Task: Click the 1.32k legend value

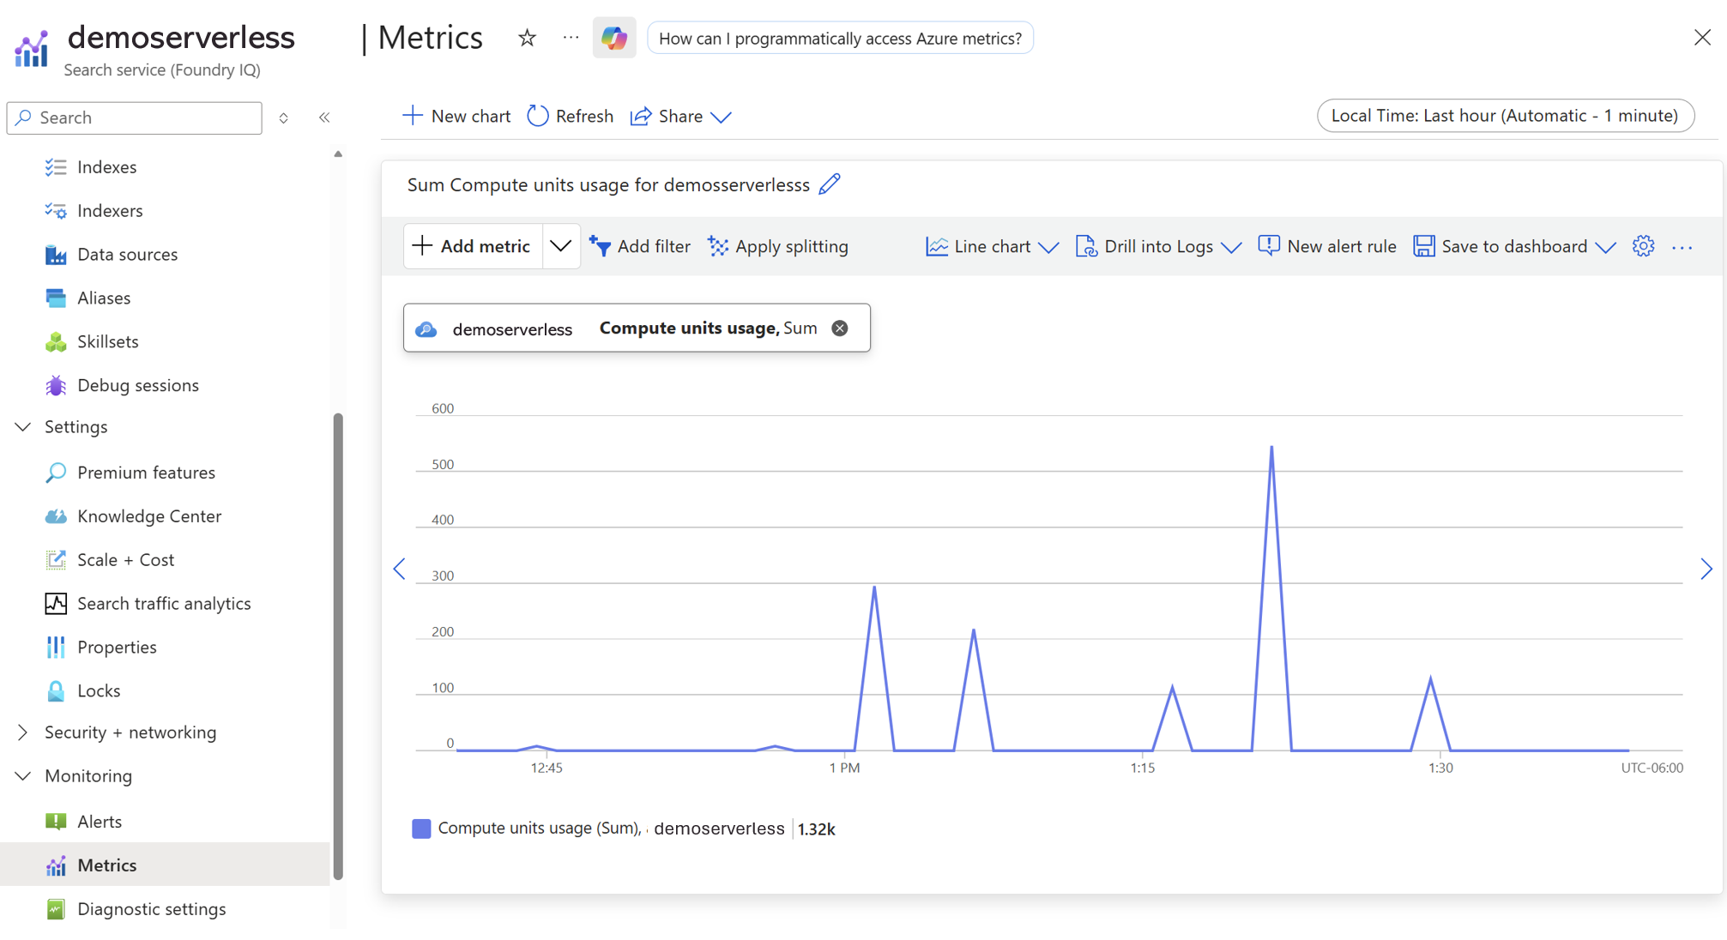Action: click(x=816, y=829)
